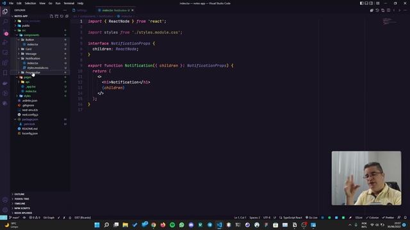Click New Folder icon in Explorer header

point(56,16)
